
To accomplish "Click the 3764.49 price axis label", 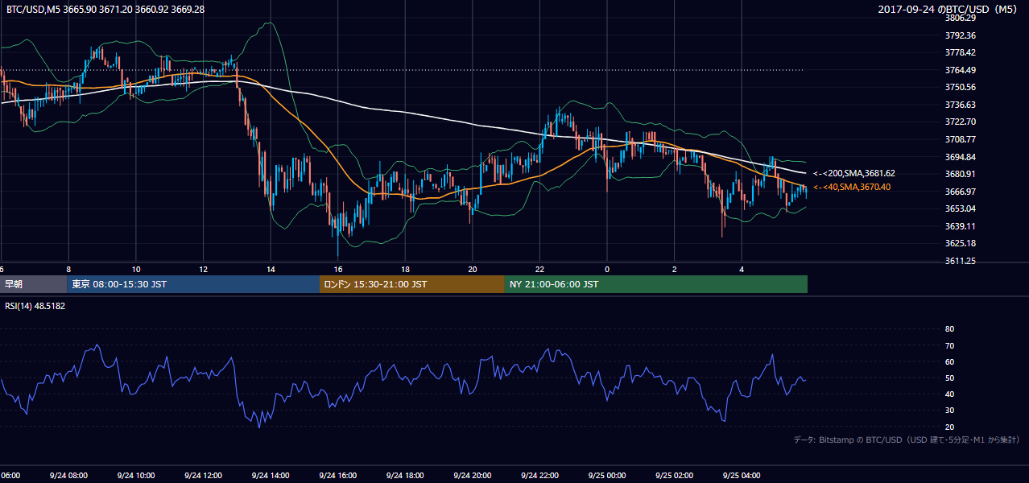I will click(961, 70).
